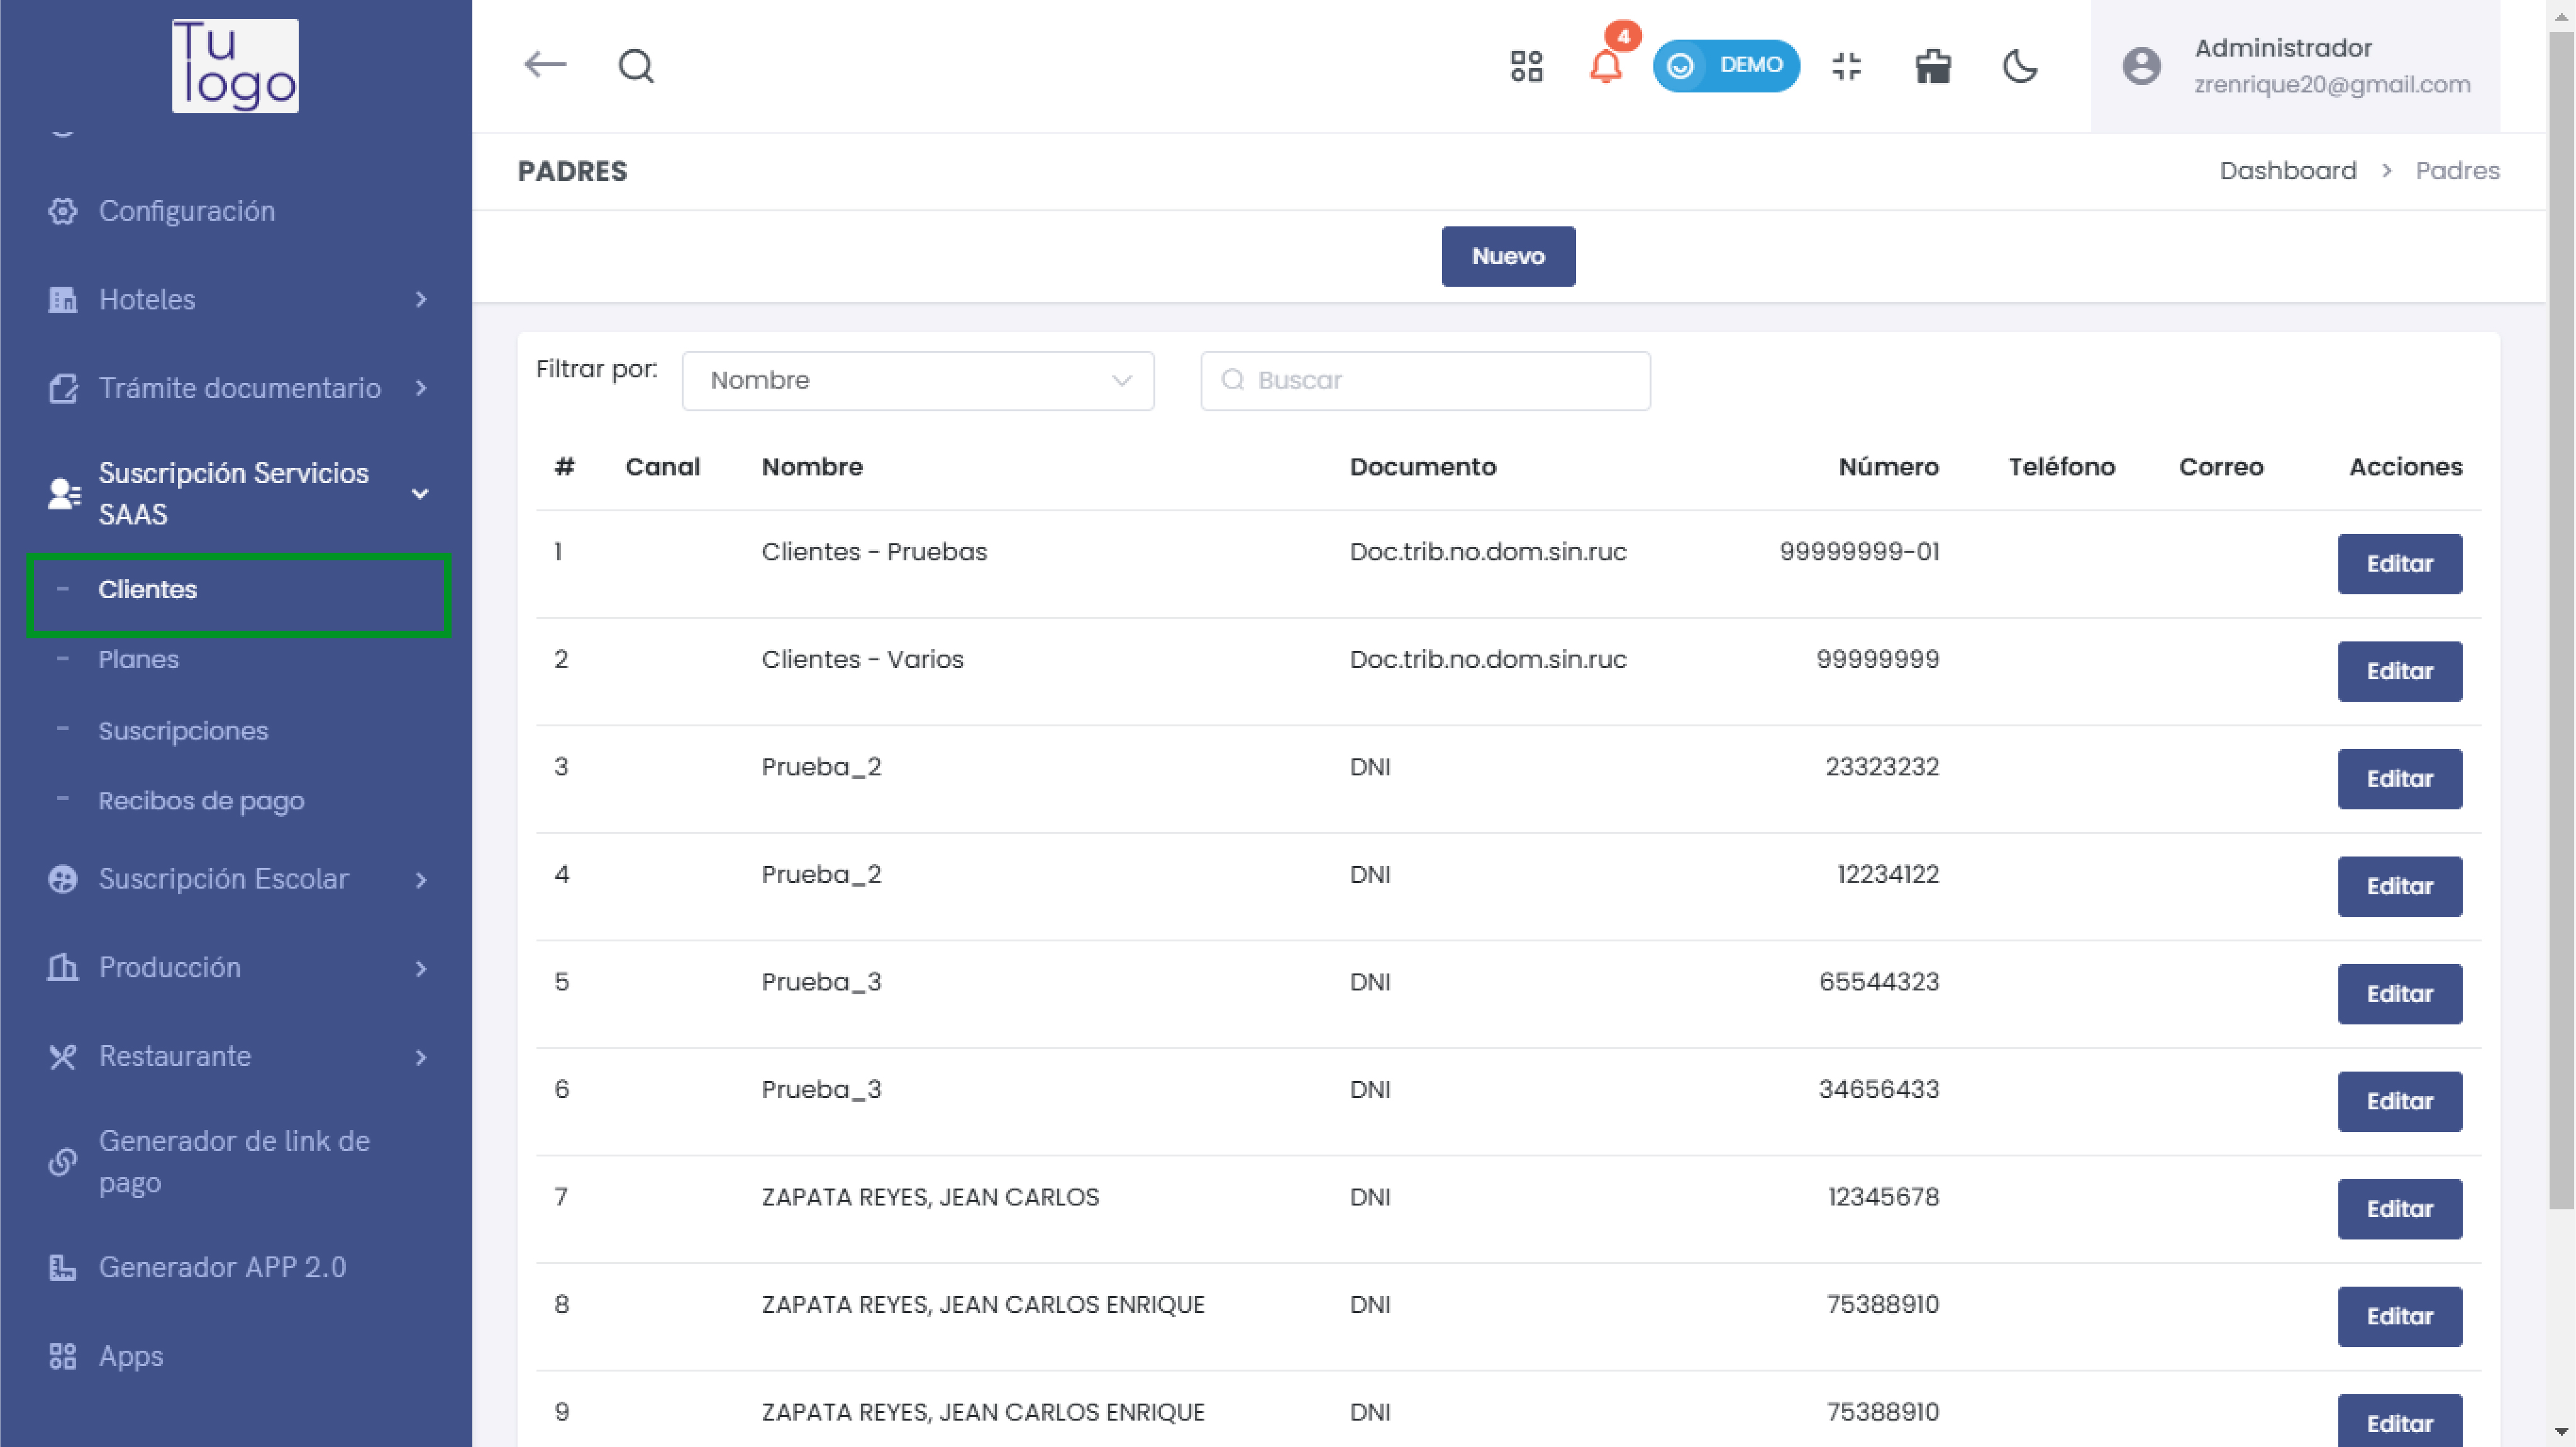
Task: Open the Nombre filter dropdown
Action: click(917, 380)
